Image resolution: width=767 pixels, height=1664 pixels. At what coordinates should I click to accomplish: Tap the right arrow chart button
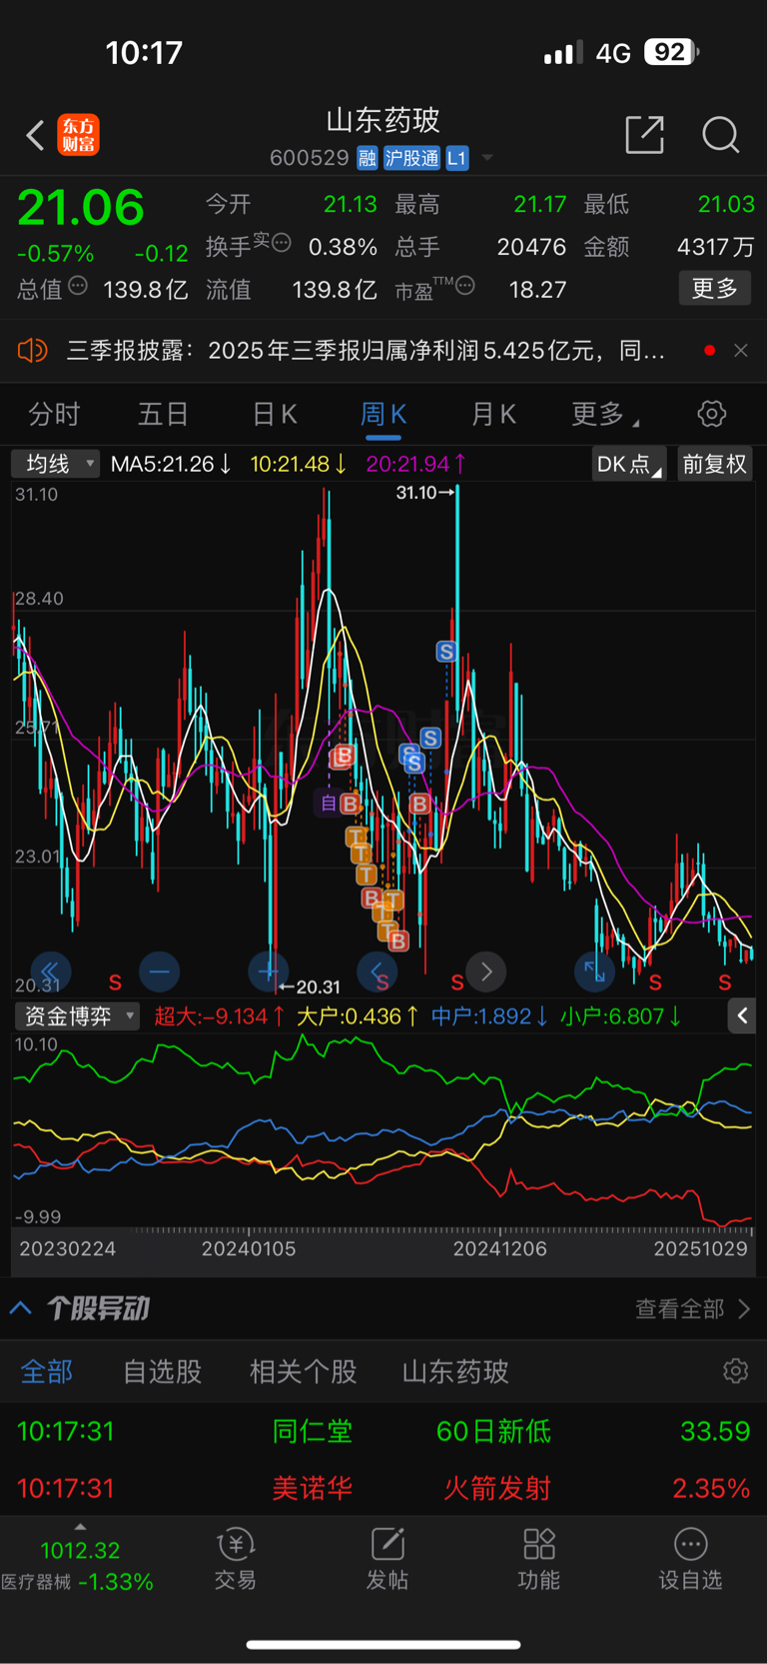(486, 970)
